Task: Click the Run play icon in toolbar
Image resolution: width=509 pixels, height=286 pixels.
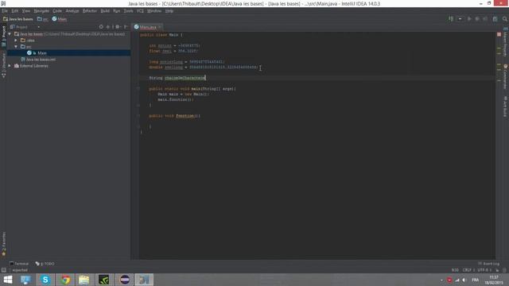Action: 469,19
